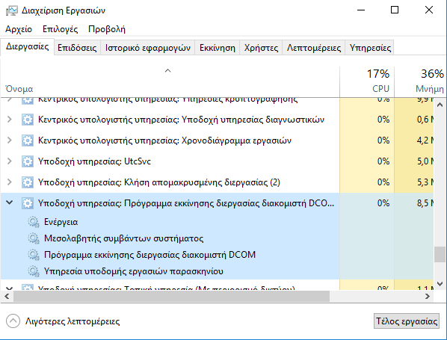This screenshot has width=447, height=340.
Task: Click gear icon beside Χρονοδιάγραμμα εργασιών
Action: (28, 140)
